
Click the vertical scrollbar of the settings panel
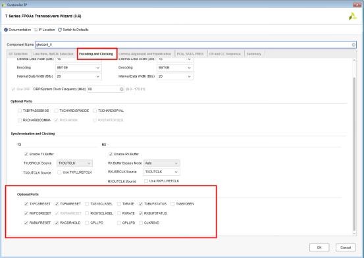[x=354, y=153]
